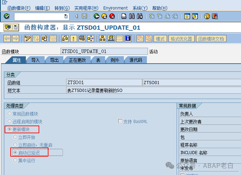Open 实用程序(M) menu
Screen dimensions: 241x175
[x=86, y=8]
